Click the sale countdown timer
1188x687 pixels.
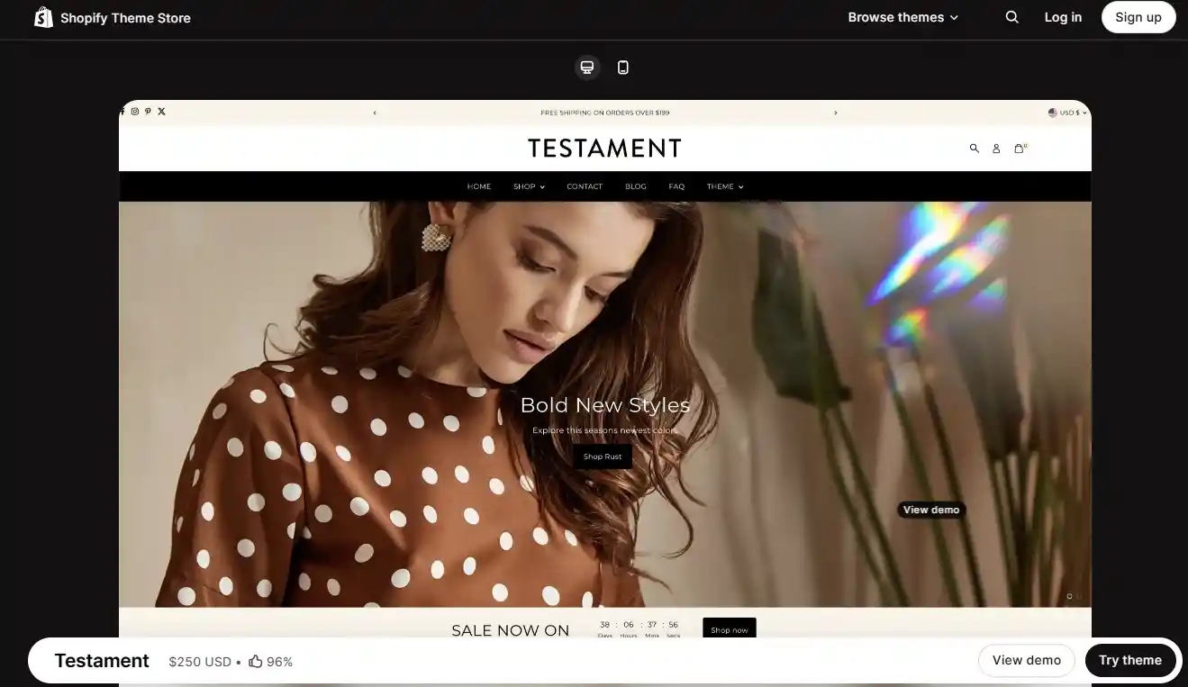pos(639,628)
